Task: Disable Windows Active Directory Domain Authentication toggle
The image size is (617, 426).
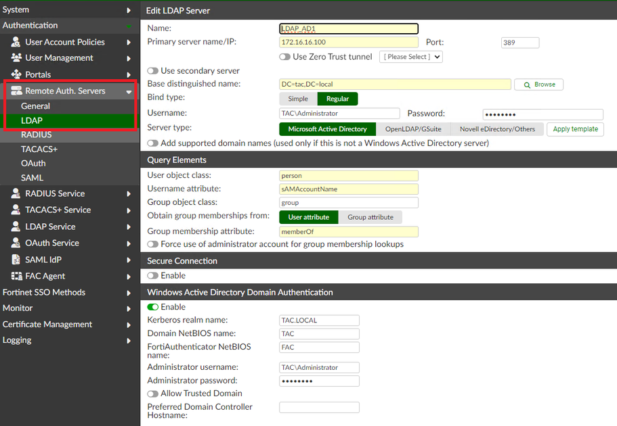Action: (153, 307)
